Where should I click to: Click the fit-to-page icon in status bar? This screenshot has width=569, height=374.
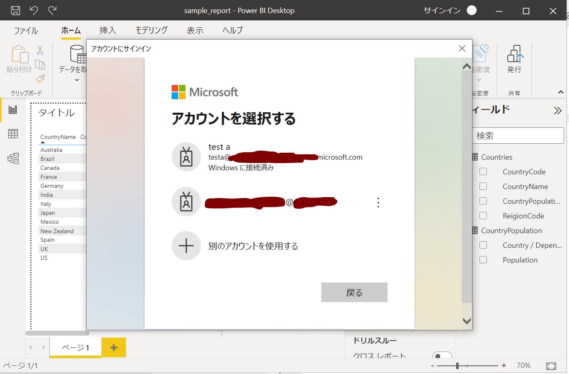point(551,366)
